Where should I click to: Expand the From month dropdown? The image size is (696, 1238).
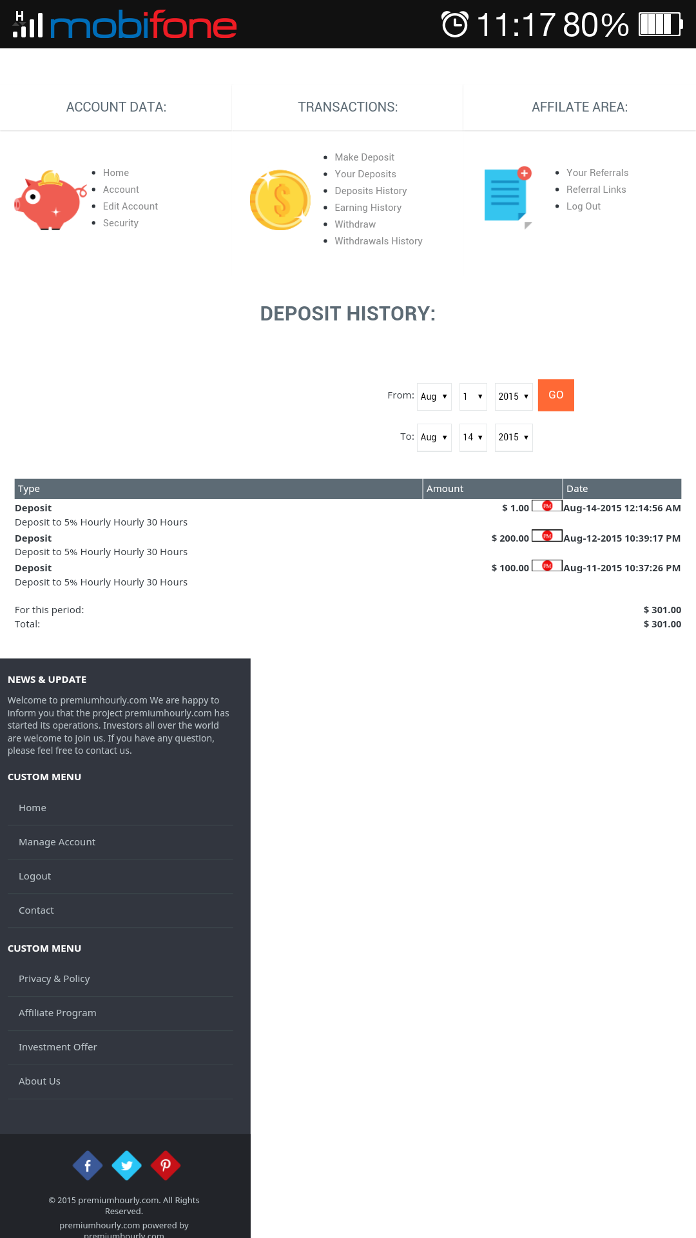coord(434,397)
